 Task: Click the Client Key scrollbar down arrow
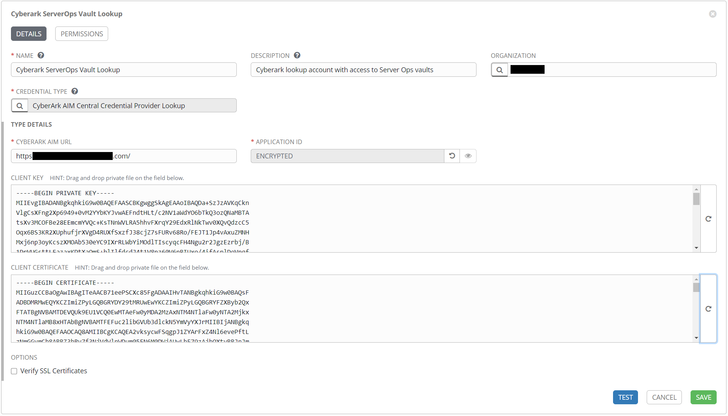pos(696,248)
